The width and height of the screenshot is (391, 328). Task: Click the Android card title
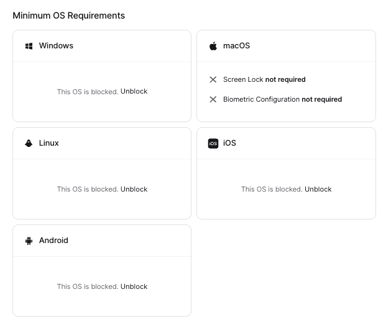tap(53, 241)
